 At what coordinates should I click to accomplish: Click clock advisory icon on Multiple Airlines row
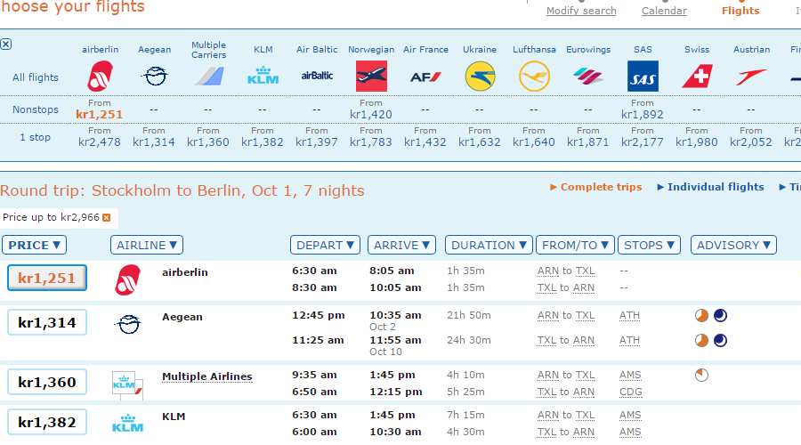[x=701, y=375]
